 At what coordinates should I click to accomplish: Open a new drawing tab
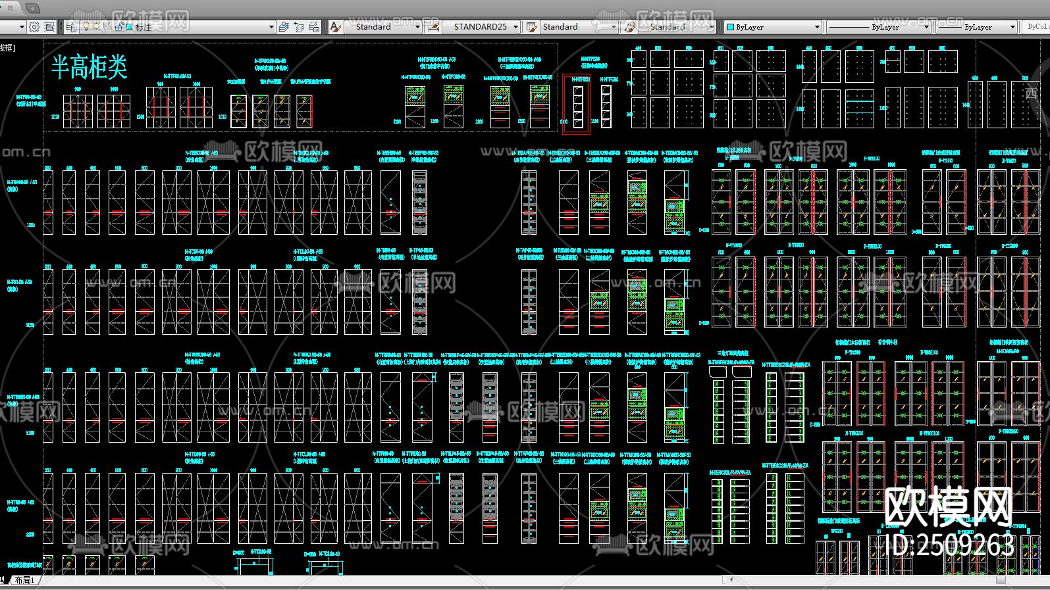coord(33,8)
